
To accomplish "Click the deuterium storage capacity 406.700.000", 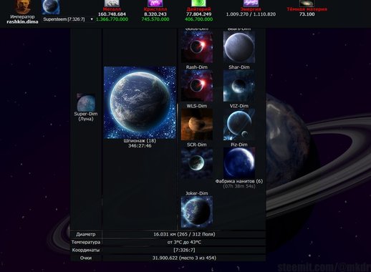I will tap(198, 19).
